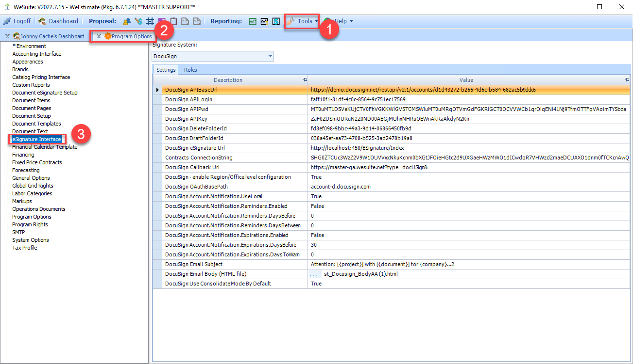
Task: Select the Settings tab
Action: 166,70
